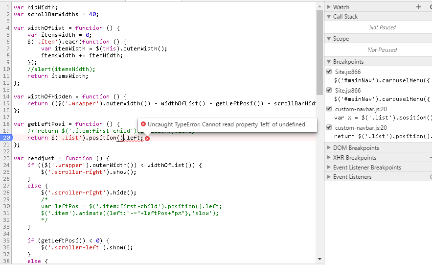Open second Site.js:866 breakpoint entry
The height and width of the screenshot is (265, 432).
[348, 91]
